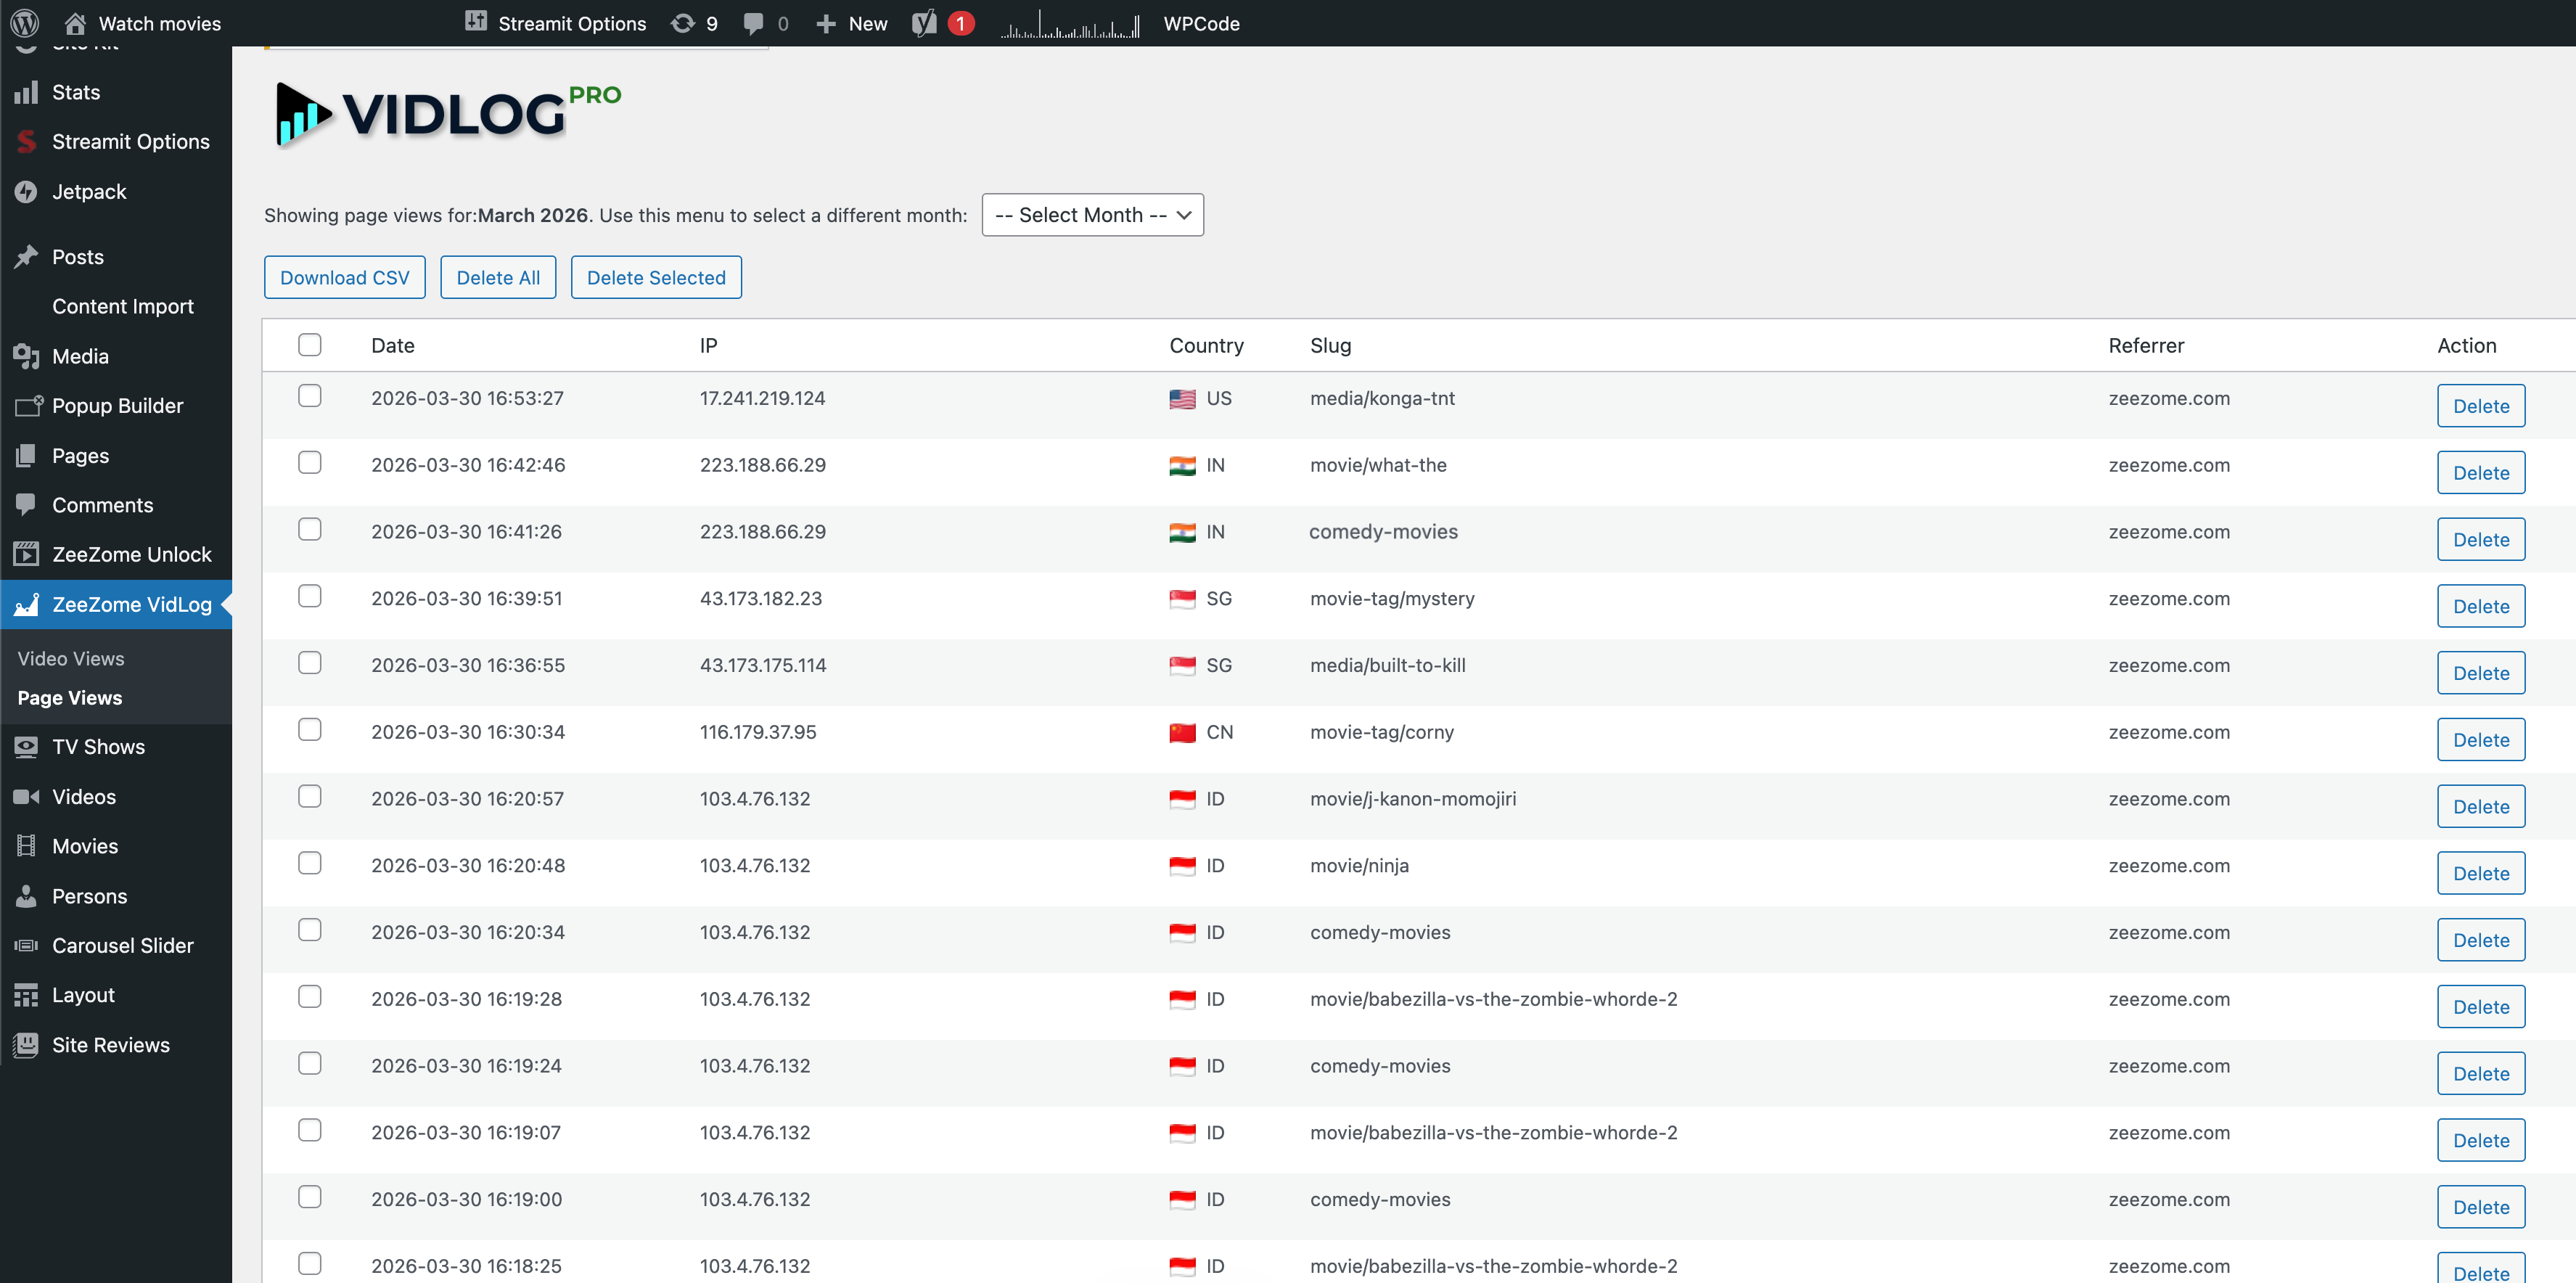Click the Yoast SEO notification icon
This screenshot has height=1283, width=2576.
[x=940, y=23]
